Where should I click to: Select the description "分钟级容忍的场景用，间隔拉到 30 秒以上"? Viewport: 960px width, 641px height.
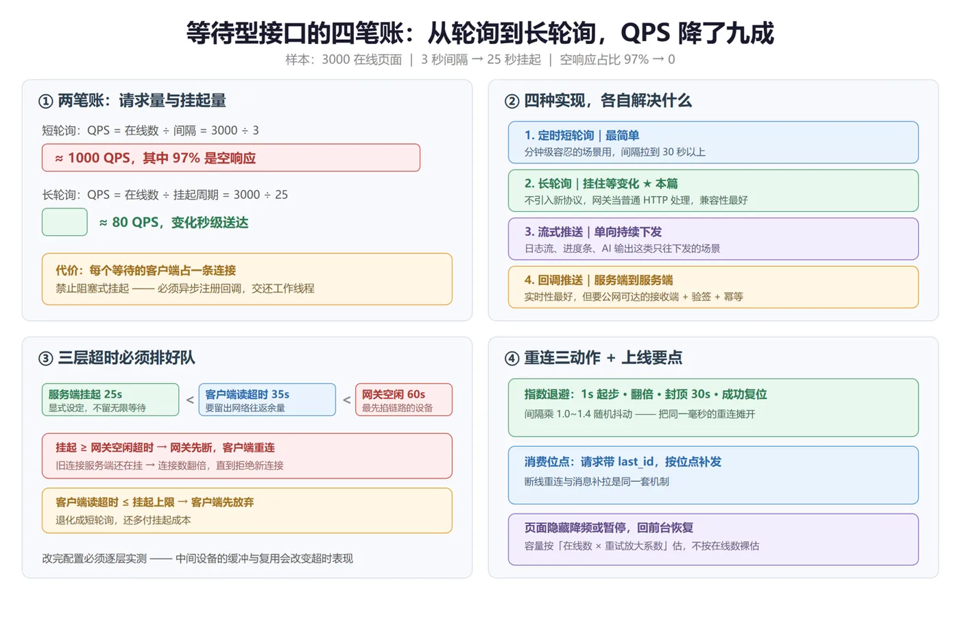615,152
